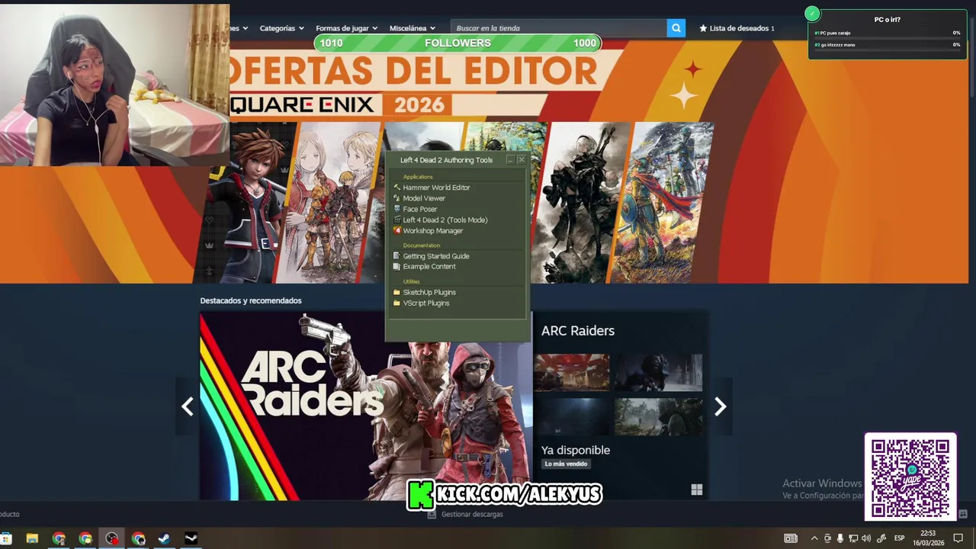
Task: Open network settings tray icon
Action: click(853, 538)
